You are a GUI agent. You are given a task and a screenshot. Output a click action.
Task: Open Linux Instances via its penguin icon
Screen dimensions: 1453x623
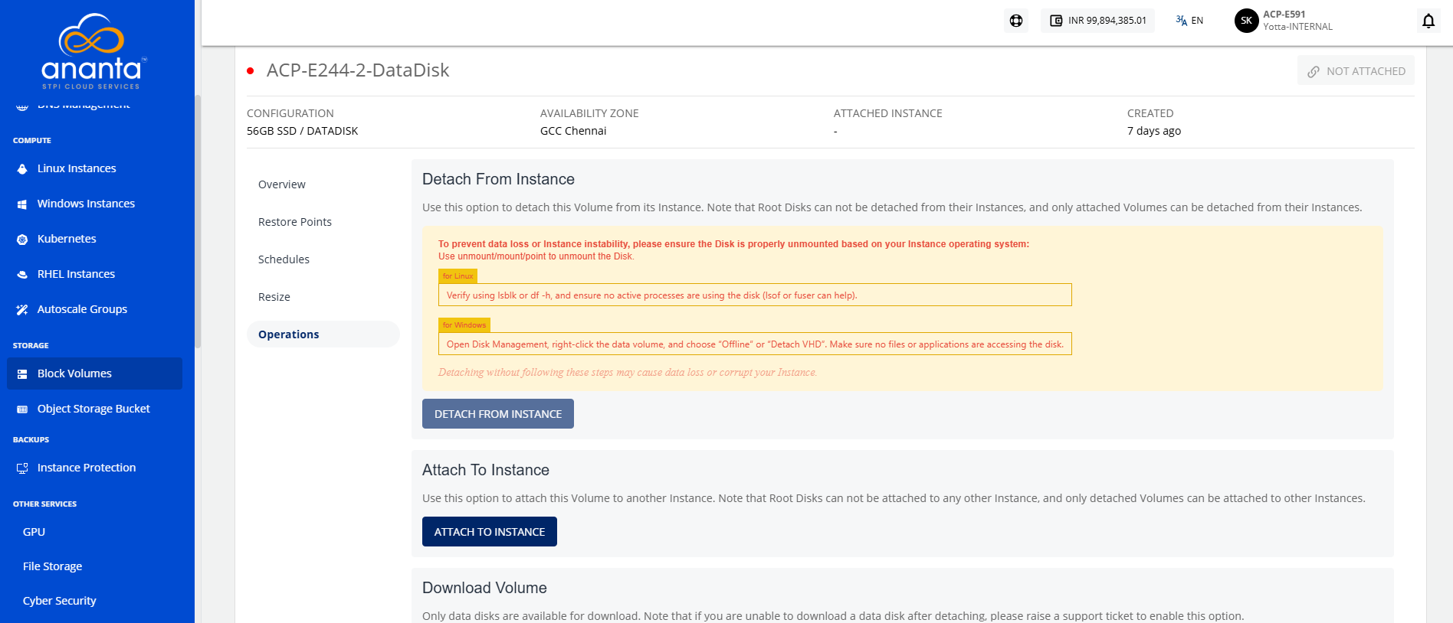tap(22, 168)
